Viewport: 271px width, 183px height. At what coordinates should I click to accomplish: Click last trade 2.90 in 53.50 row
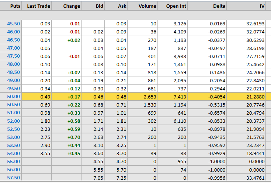[45, 146]
